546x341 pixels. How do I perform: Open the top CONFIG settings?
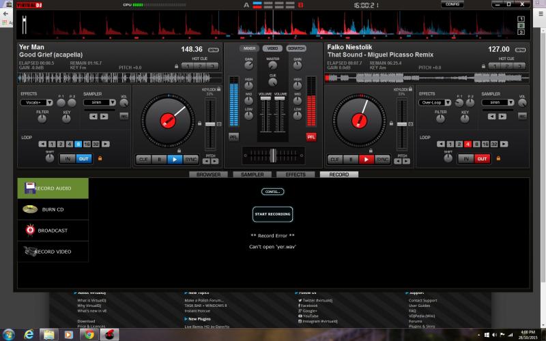point(452,4)
